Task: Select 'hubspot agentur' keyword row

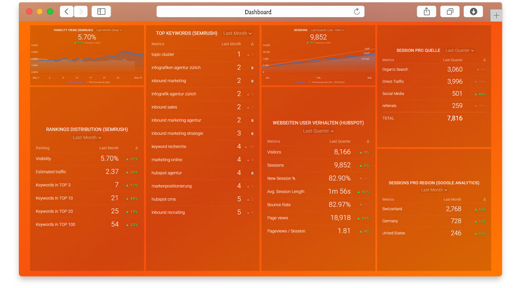Action: pyautogui.click(x=202, y=173)
